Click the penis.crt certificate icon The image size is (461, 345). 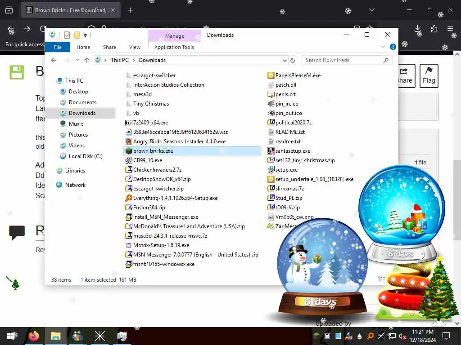271,94
